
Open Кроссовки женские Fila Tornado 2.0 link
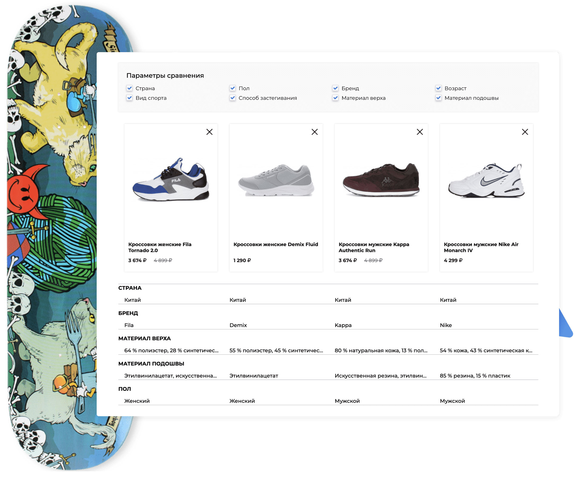160,247
